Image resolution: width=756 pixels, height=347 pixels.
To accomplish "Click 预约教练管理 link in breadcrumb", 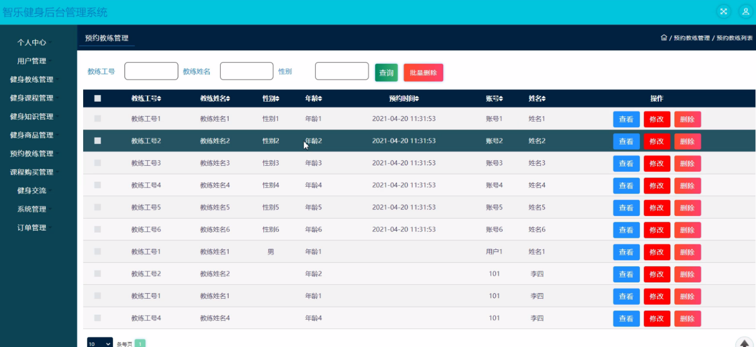I will [692, 38].
